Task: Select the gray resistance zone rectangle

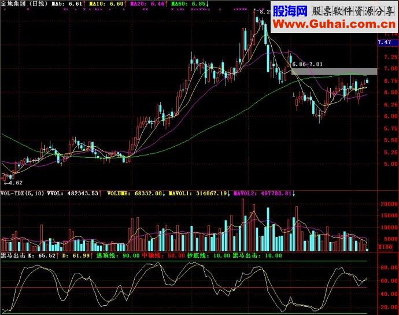Action: (x=334, y=72)
